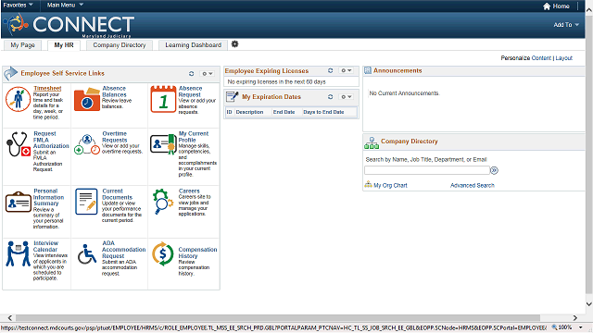Viewport: 593px width, 333px height.
Task: Select the My HR tab
Action: click(x=64, y=45)
